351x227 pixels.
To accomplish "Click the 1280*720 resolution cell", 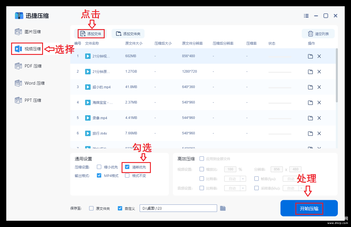I will [x=189, y=71].
